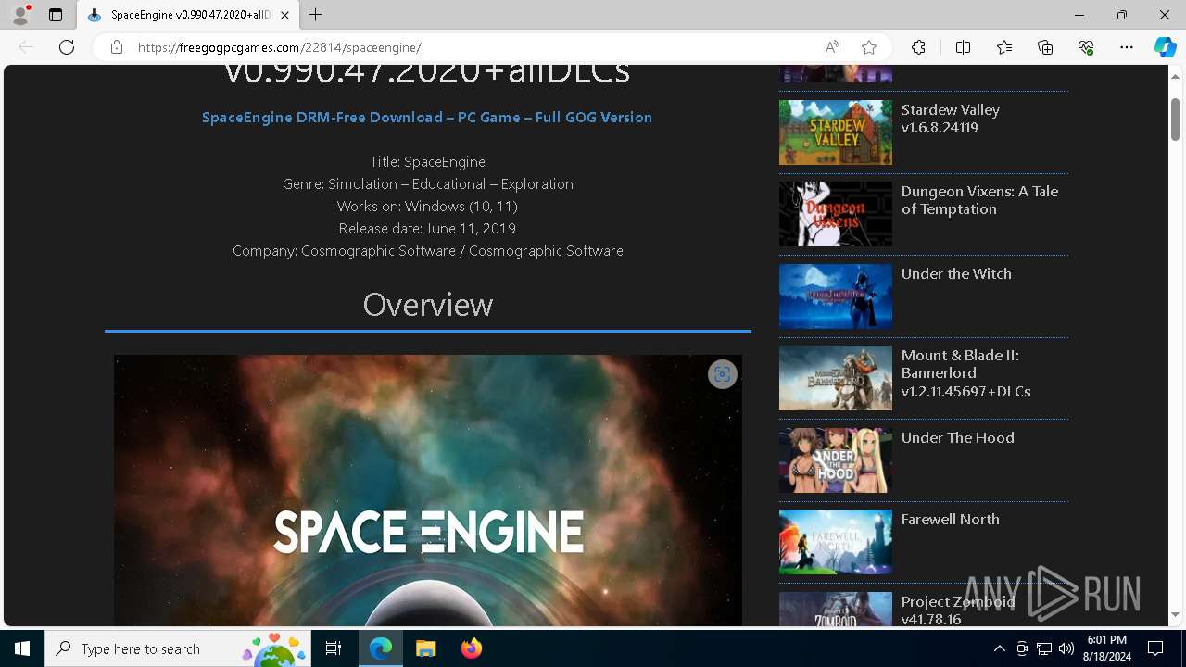
Task: Enable the Read aloud feature
Action: [832, 47]
